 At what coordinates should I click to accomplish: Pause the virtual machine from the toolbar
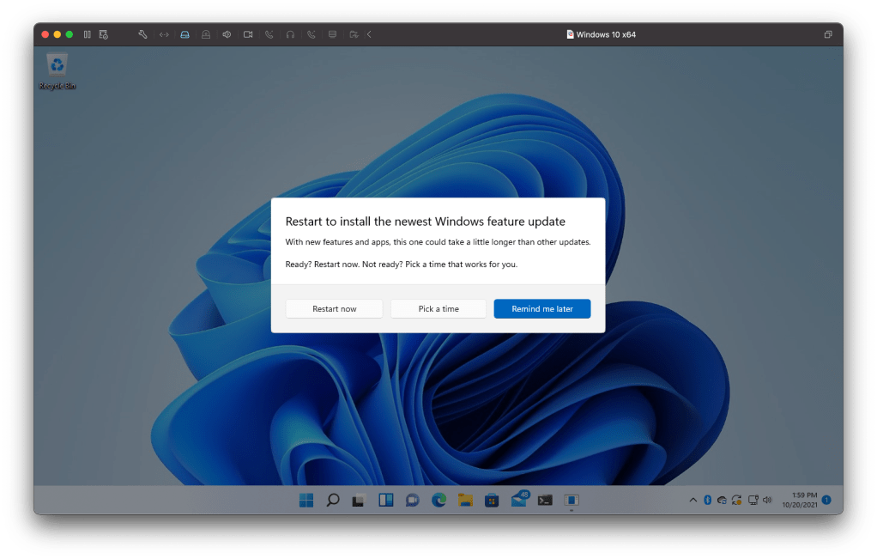click(87, 34)
